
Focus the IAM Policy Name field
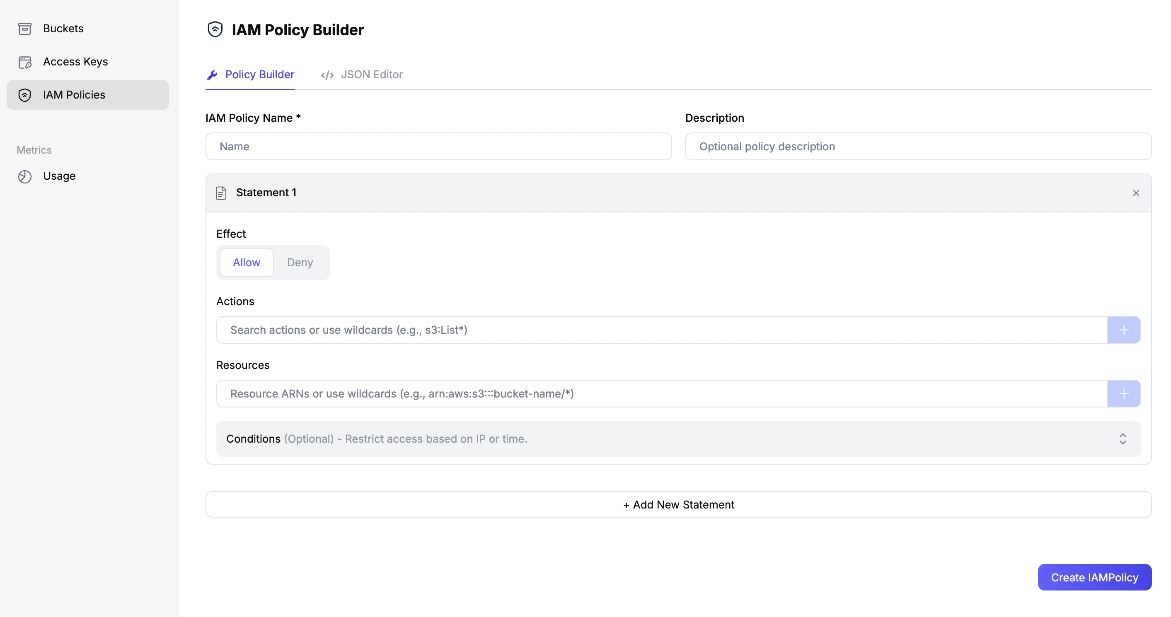(x=438, y=147)
